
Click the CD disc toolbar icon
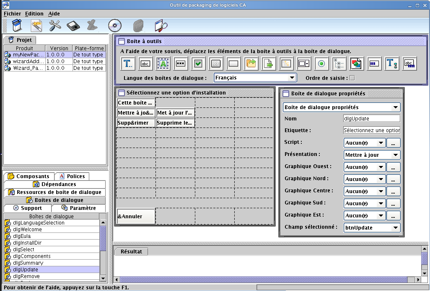tap(114, 26)
